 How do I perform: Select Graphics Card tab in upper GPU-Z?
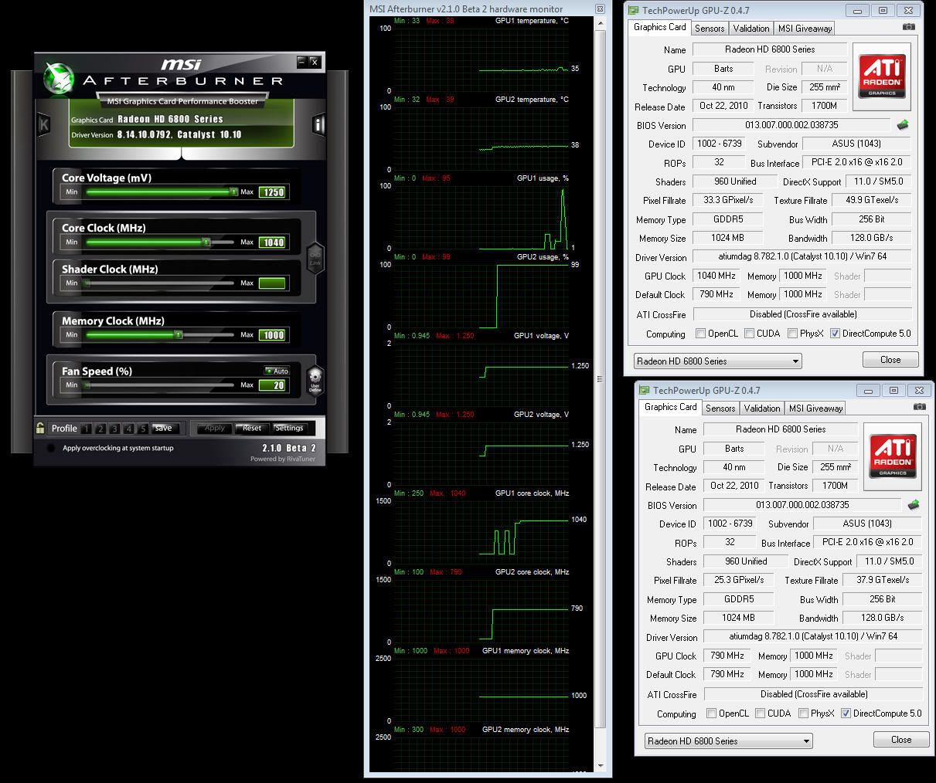[660, 27]
